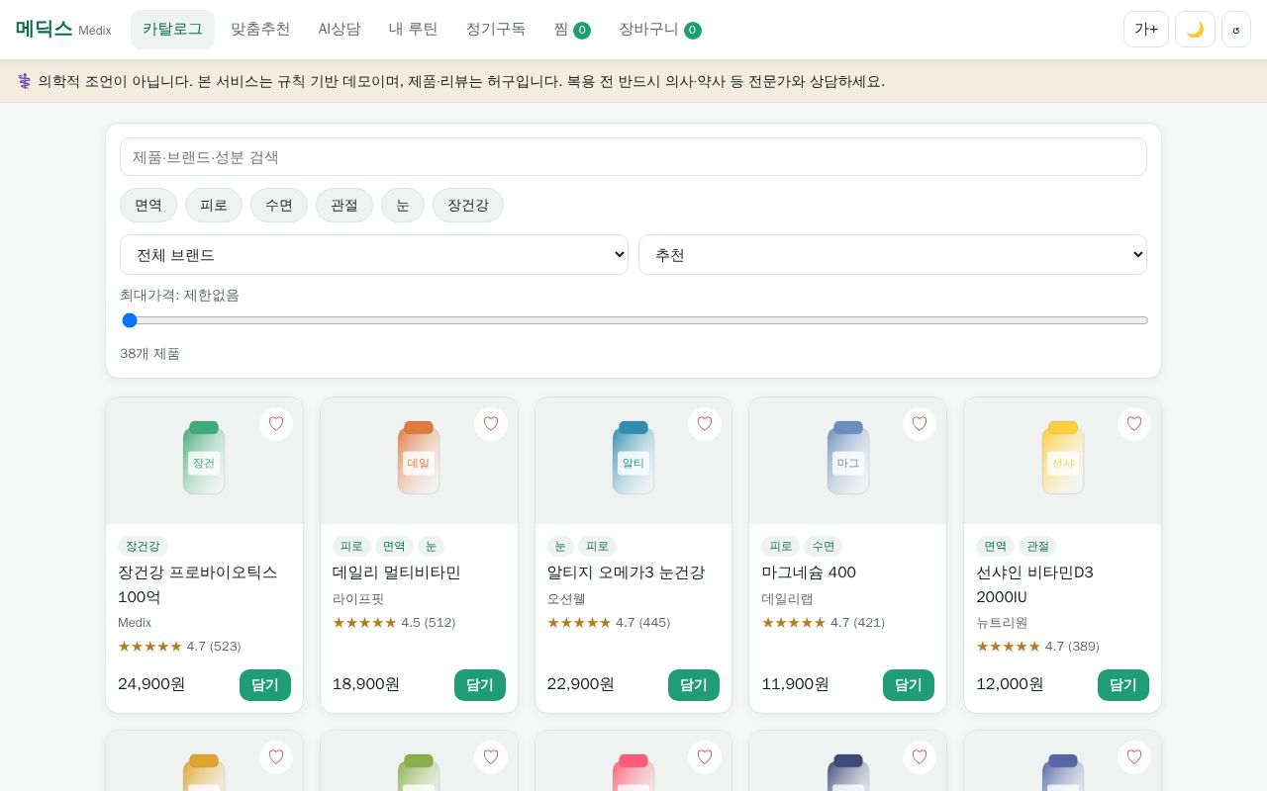This screenshot has height=791, width=1267.
Task: Toggle the 면역 filter chip
Action: point(148,206)
